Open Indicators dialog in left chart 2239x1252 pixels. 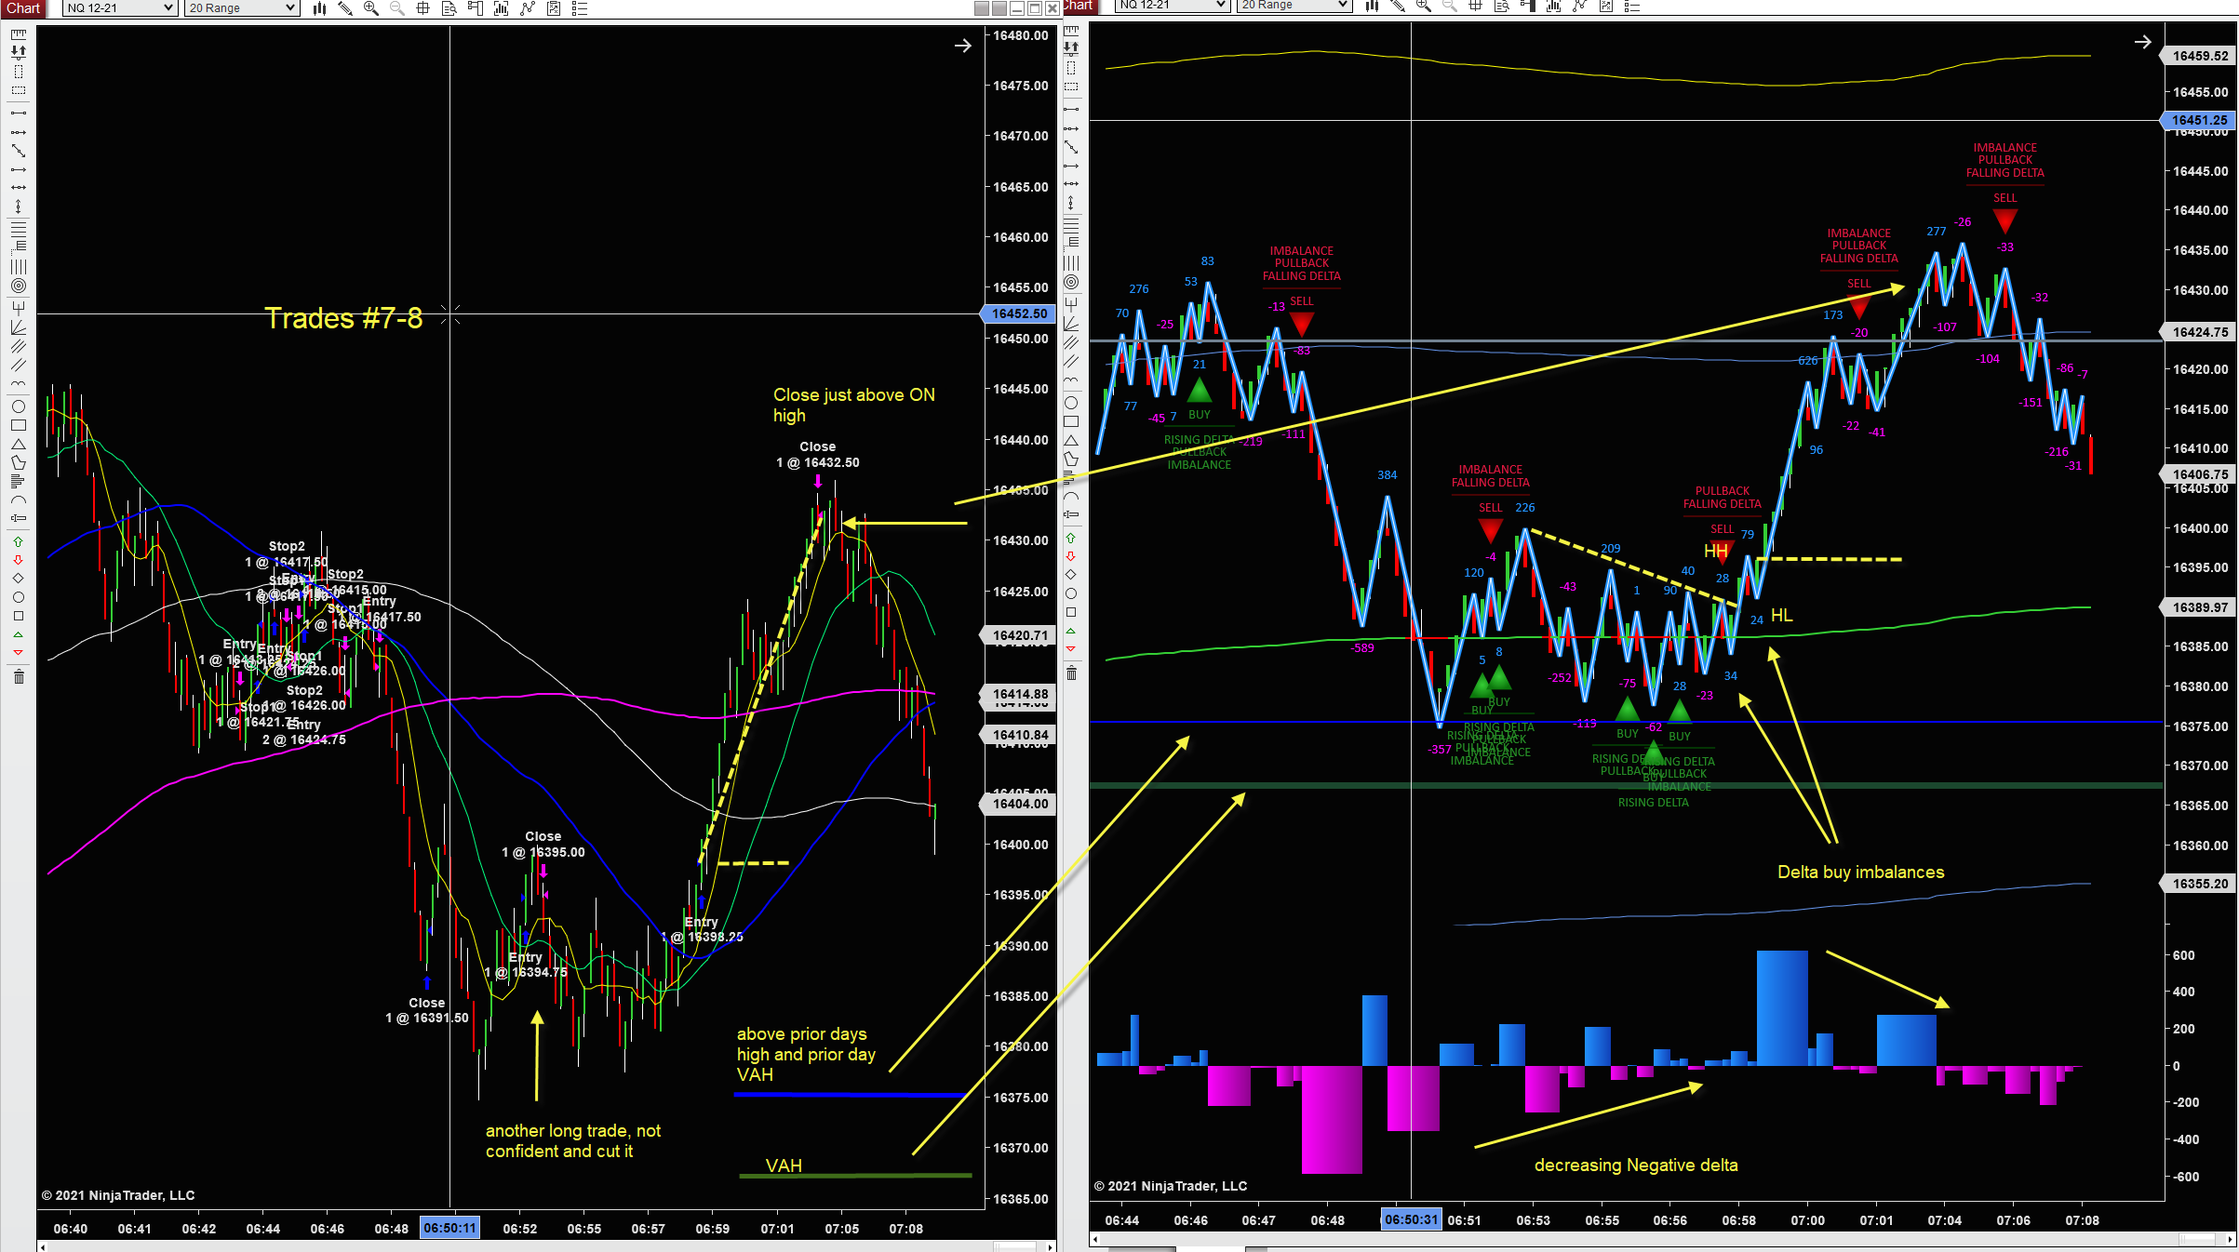528,8
